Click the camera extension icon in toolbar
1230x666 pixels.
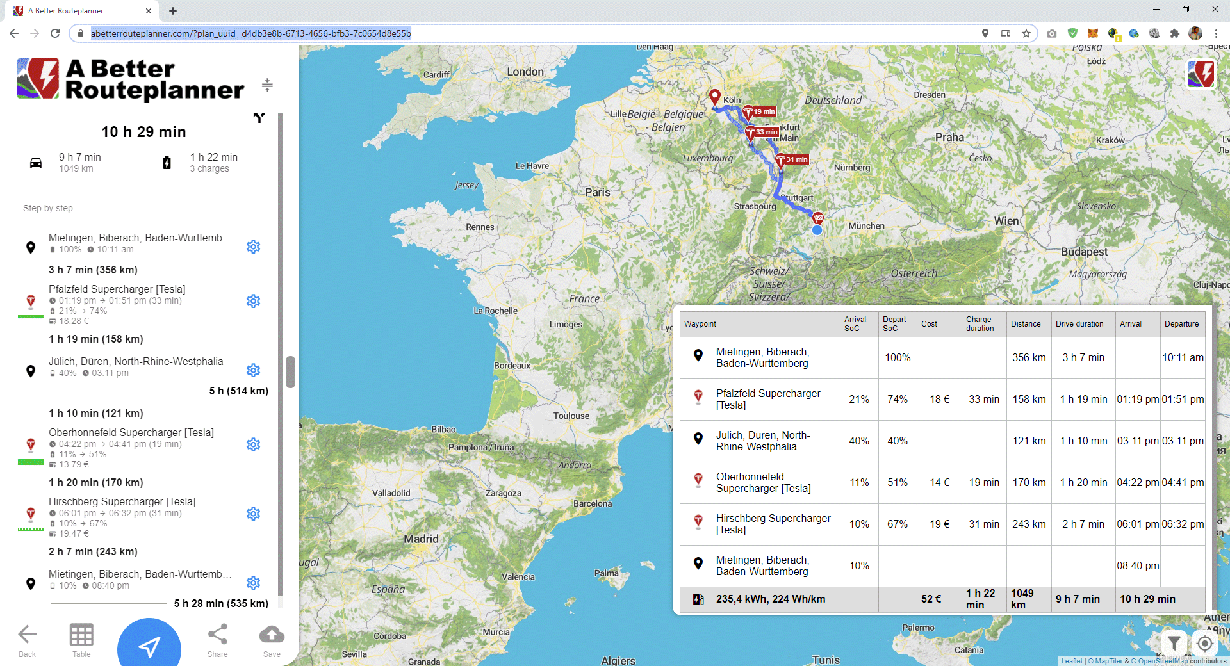[1052, 33]
